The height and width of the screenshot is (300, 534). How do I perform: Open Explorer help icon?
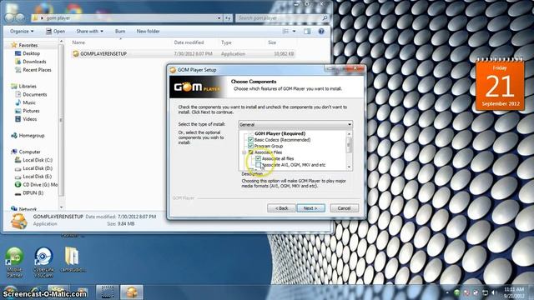click(x=321, y=32)
